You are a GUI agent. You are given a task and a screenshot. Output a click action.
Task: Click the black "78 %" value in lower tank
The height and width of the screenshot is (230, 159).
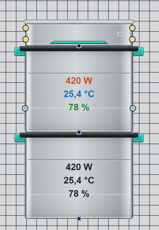(79, 194)
